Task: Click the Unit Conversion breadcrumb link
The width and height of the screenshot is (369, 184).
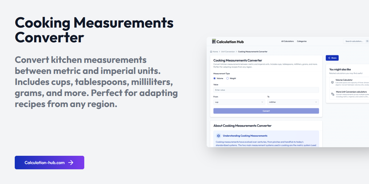Action: point(228,52)
